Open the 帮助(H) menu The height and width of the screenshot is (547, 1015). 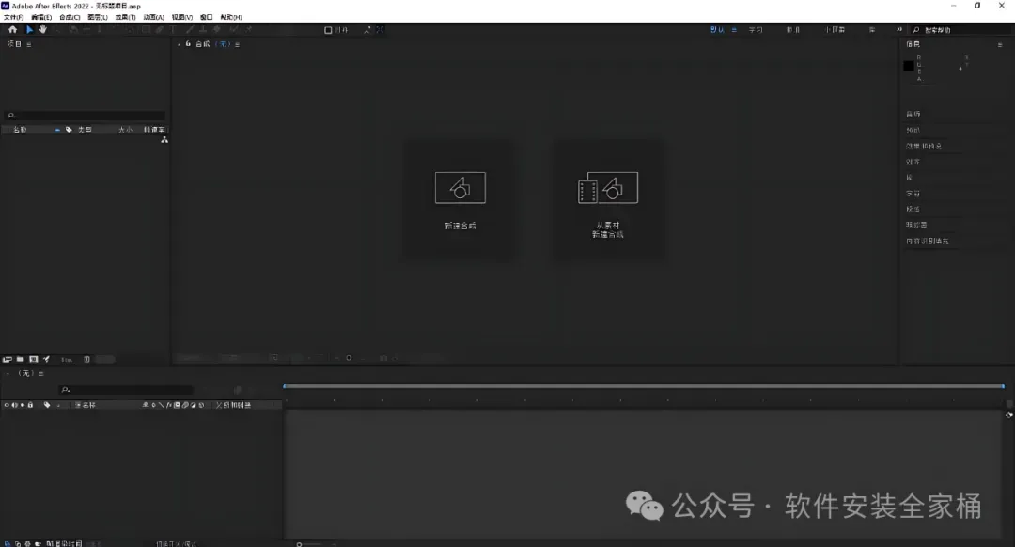pyautogui.click(x=231, y=17)
